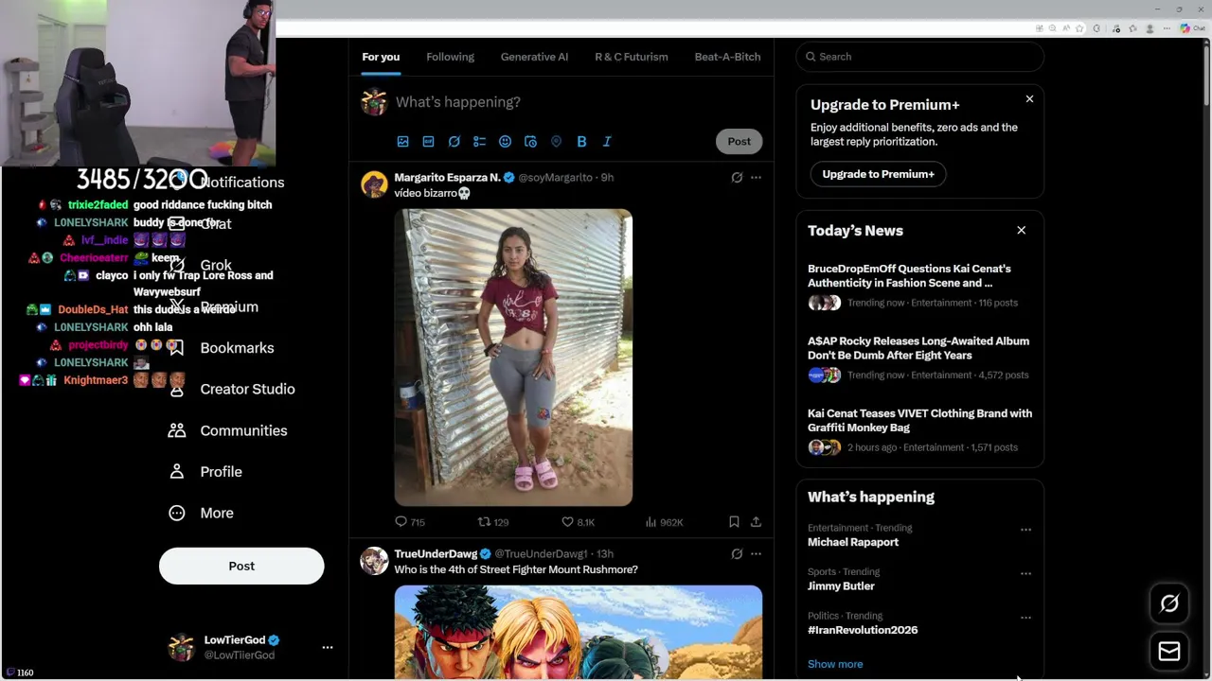Image resolution: width=1212 pixels, height=681 pixels.
Task: Toggle bold text formatting
Action: tap(581, 142)
